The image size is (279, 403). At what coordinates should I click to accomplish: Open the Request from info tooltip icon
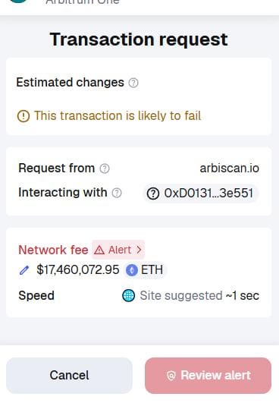pyautogui.click(x=105, y=168)
